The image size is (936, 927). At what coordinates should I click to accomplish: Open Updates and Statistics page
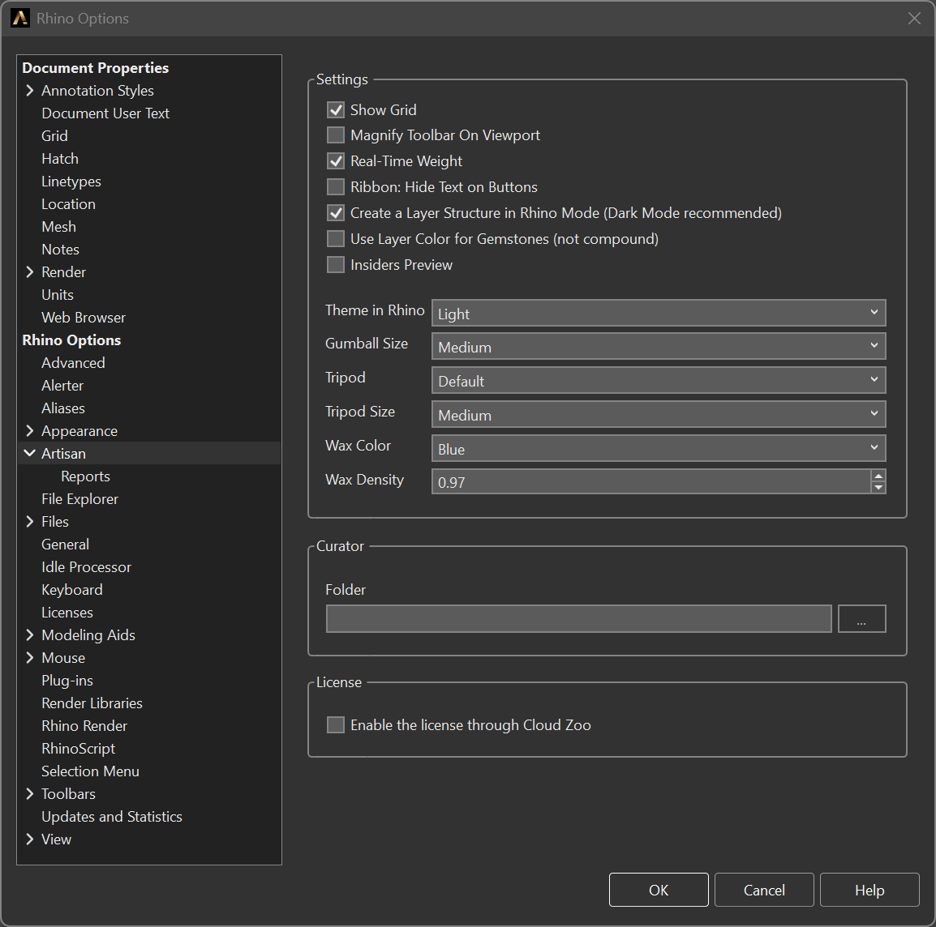click(x=112, y=816)
